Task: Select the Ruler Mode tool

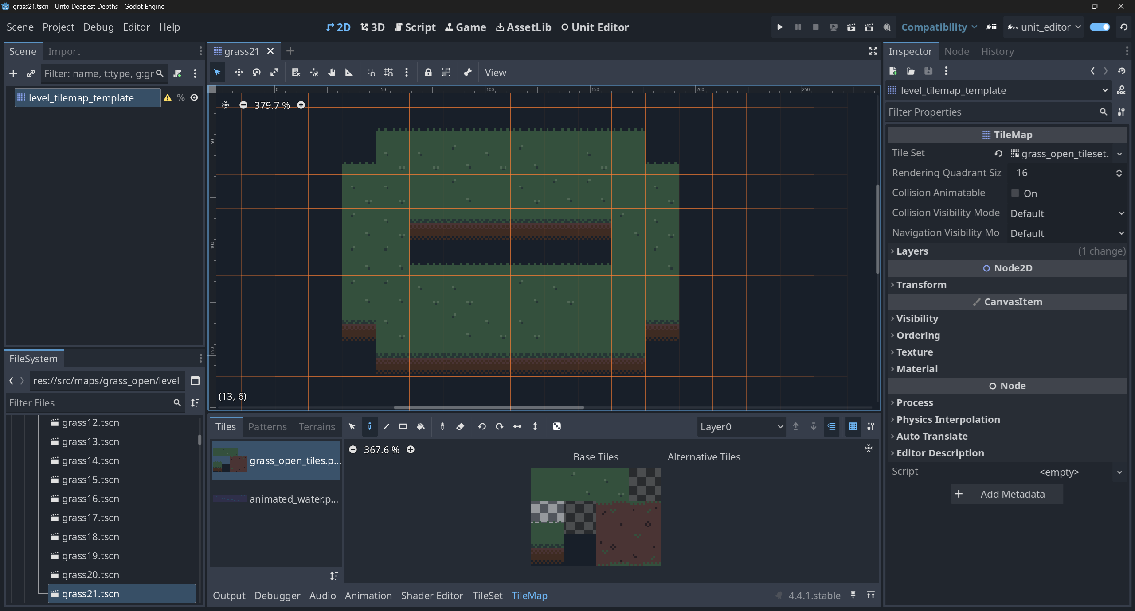Action: coord(349,72)
